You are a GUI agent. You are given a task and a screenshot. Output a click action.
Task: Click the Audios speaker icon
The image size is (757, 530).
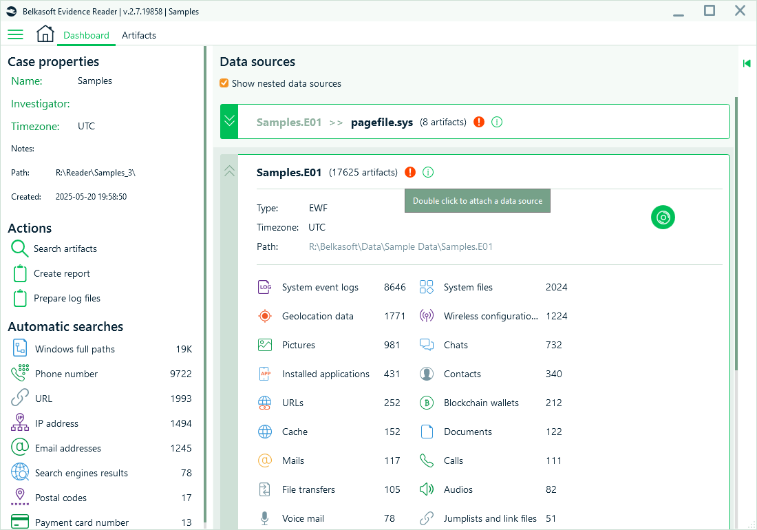[x=426, y=489]
